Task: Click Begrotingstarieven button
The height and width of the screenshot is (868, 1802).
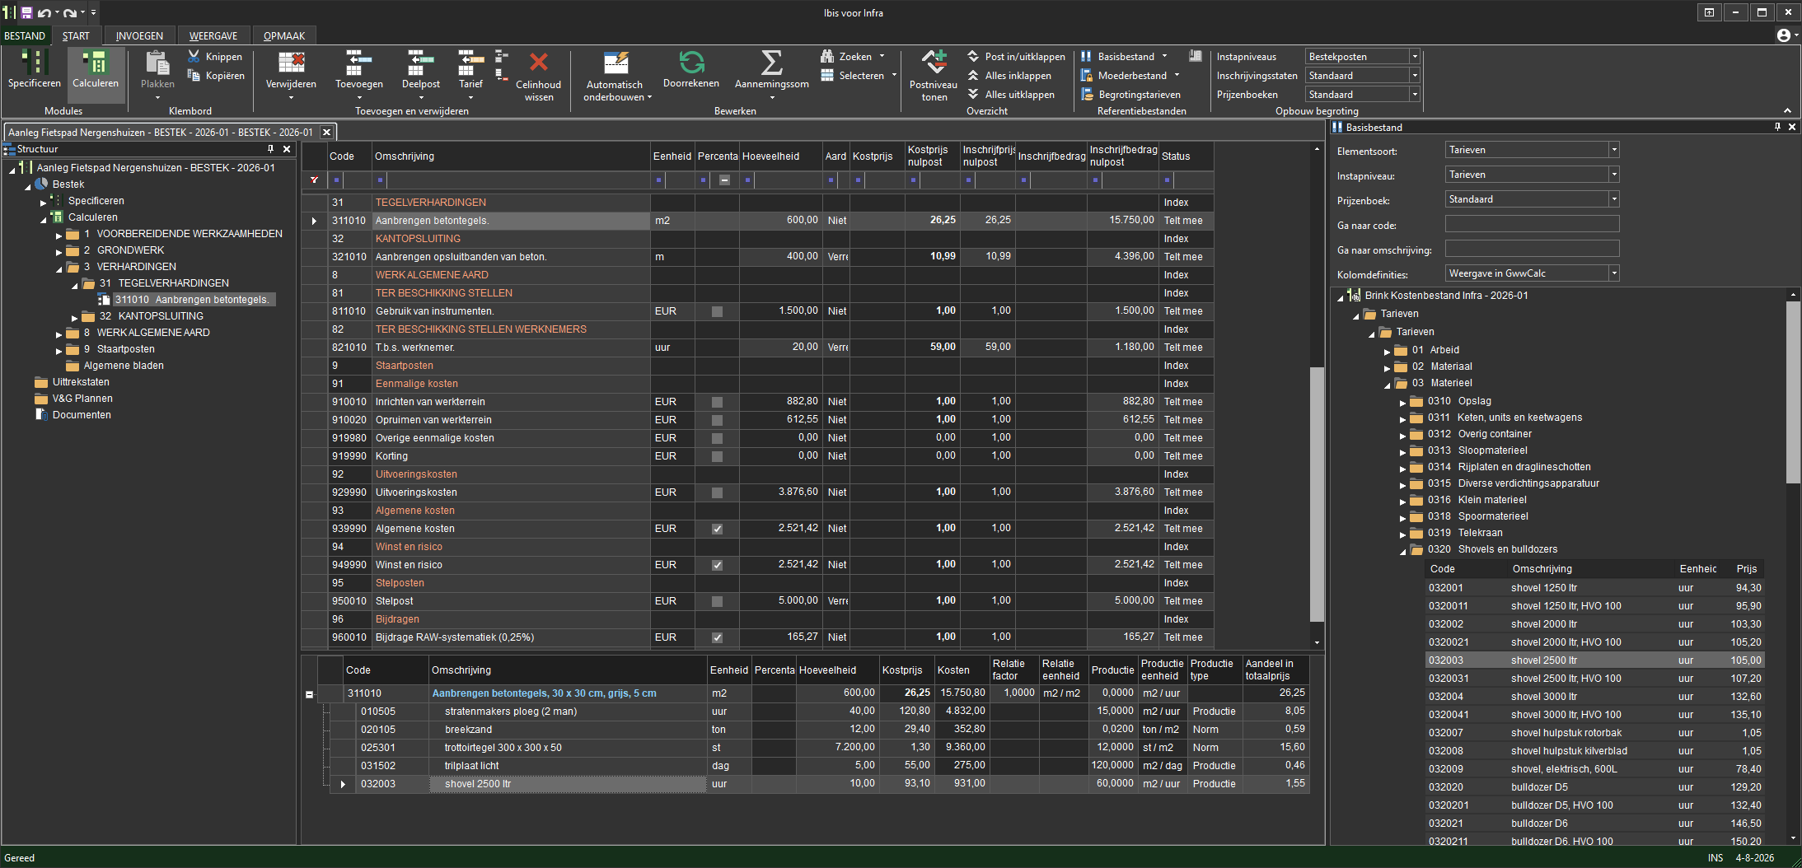Action: point(1130,95)
